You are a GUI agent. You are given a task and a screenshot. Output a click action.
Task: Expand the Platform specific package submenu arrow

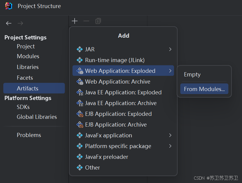[170, 146]
